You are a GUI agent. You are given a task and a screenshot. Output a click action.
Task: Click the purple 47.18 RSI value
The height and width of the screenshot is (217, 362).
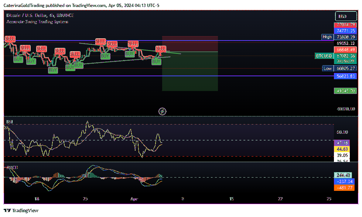pos(342,143)
